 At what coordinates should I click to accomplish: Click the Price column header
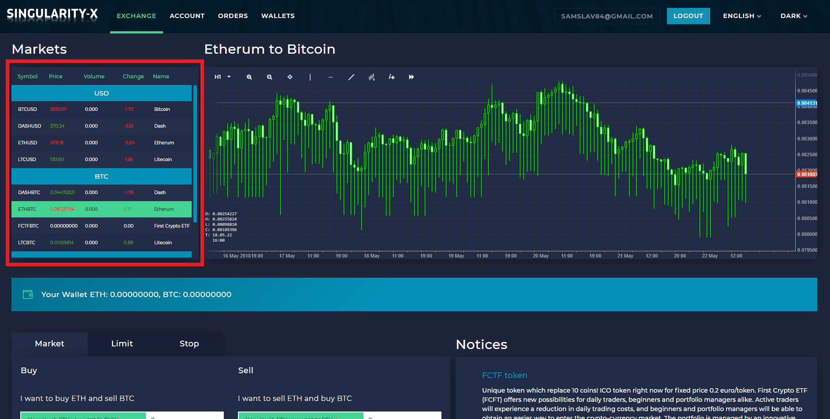pos(56,77)
